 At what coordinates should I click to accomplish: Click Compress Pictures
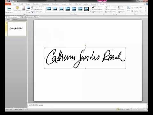[x=38, y=7]
